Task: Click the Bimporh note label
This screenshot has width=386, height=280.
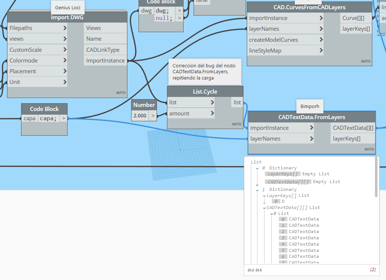Action: (310, 106)
